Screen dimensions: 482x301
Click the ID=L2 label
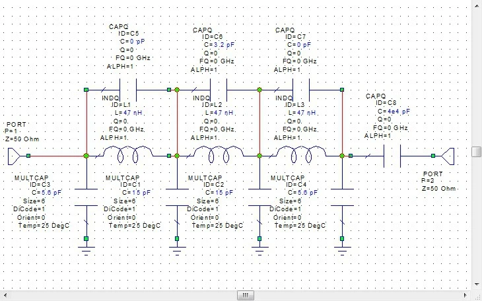coord(212,105)
